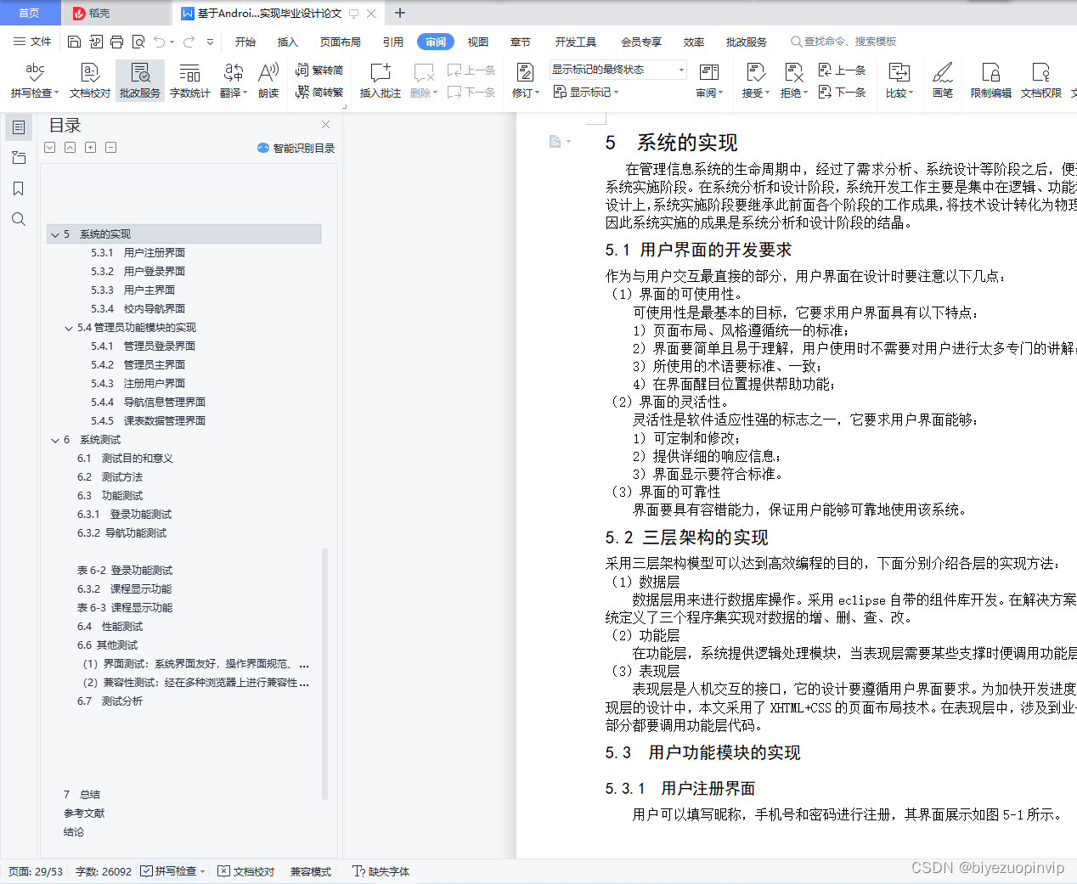The image size is (1077, 884).
Task: Open the 修订 dropdown menu
Action: (525, 92)
